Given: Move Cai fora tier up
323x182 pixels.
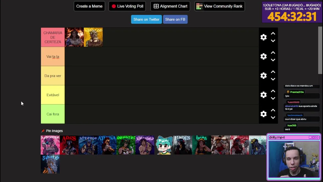Looking at the screenshot, I should click(273, 110).
